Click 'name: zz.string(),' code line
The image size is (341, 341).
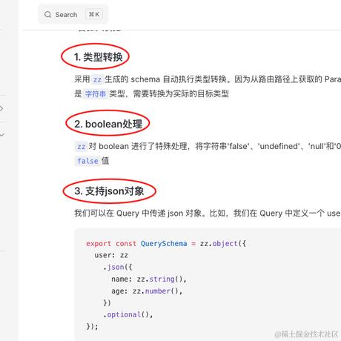coord(149,279)
